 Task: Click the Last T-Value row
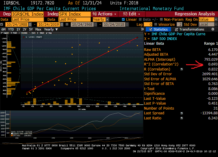pos(181,99)
